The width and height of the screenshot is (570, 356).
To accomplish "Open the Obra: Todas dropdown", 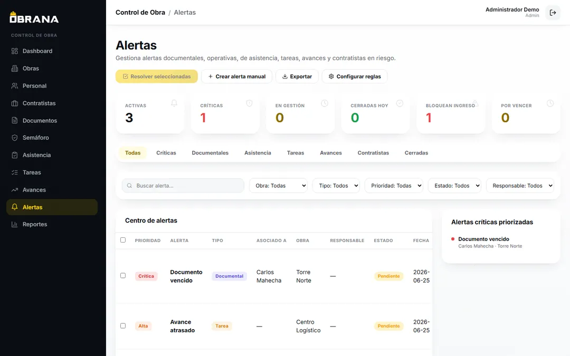I will [x=279, y=186].
